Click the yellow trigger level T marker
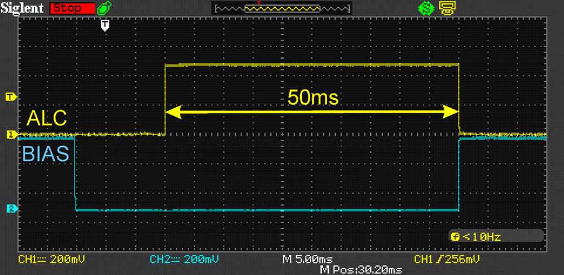564x275 pixels. (10, 97)
